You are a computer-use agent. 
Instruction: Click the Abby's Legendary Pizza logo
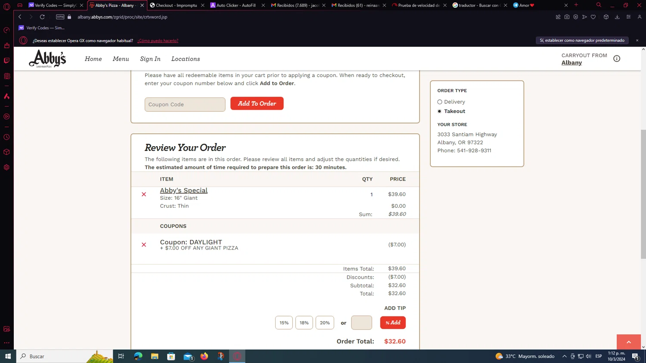pos(47,59)
